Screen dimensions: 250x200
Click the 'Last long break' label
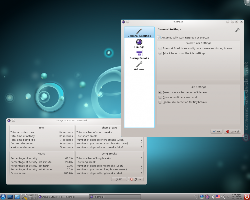[x=86, y=162]
